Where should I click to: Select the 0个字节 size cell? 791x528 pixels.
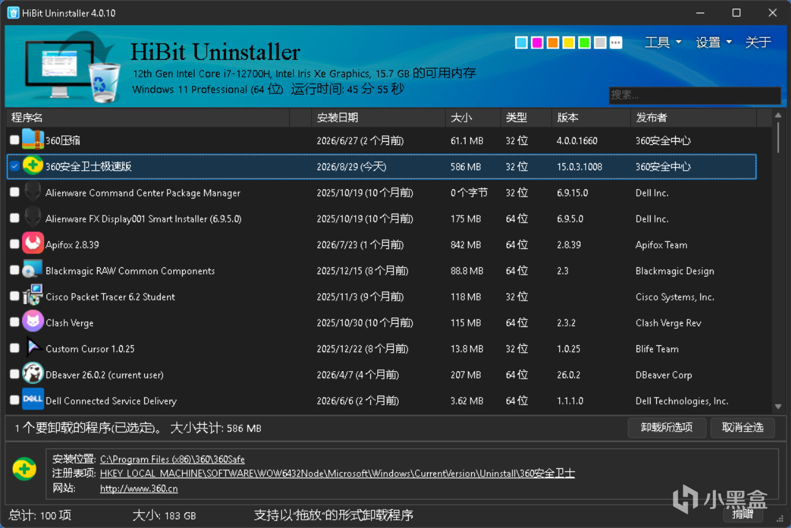pos(469,193)
